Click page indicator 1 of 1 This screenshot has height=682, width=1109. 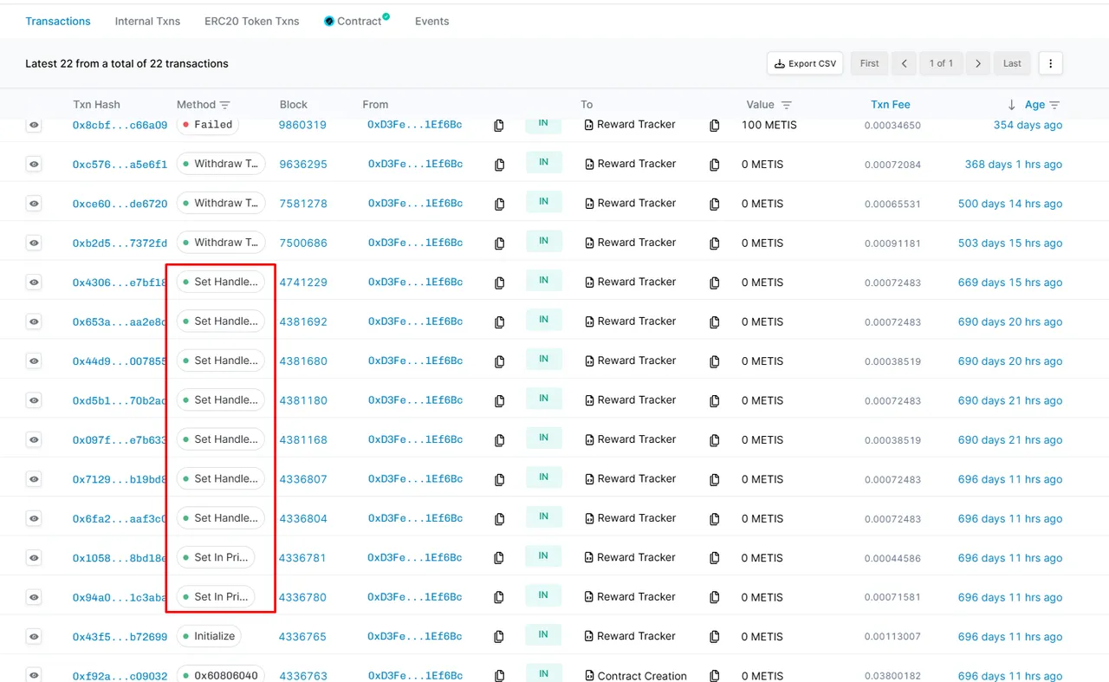pos(941,63)
